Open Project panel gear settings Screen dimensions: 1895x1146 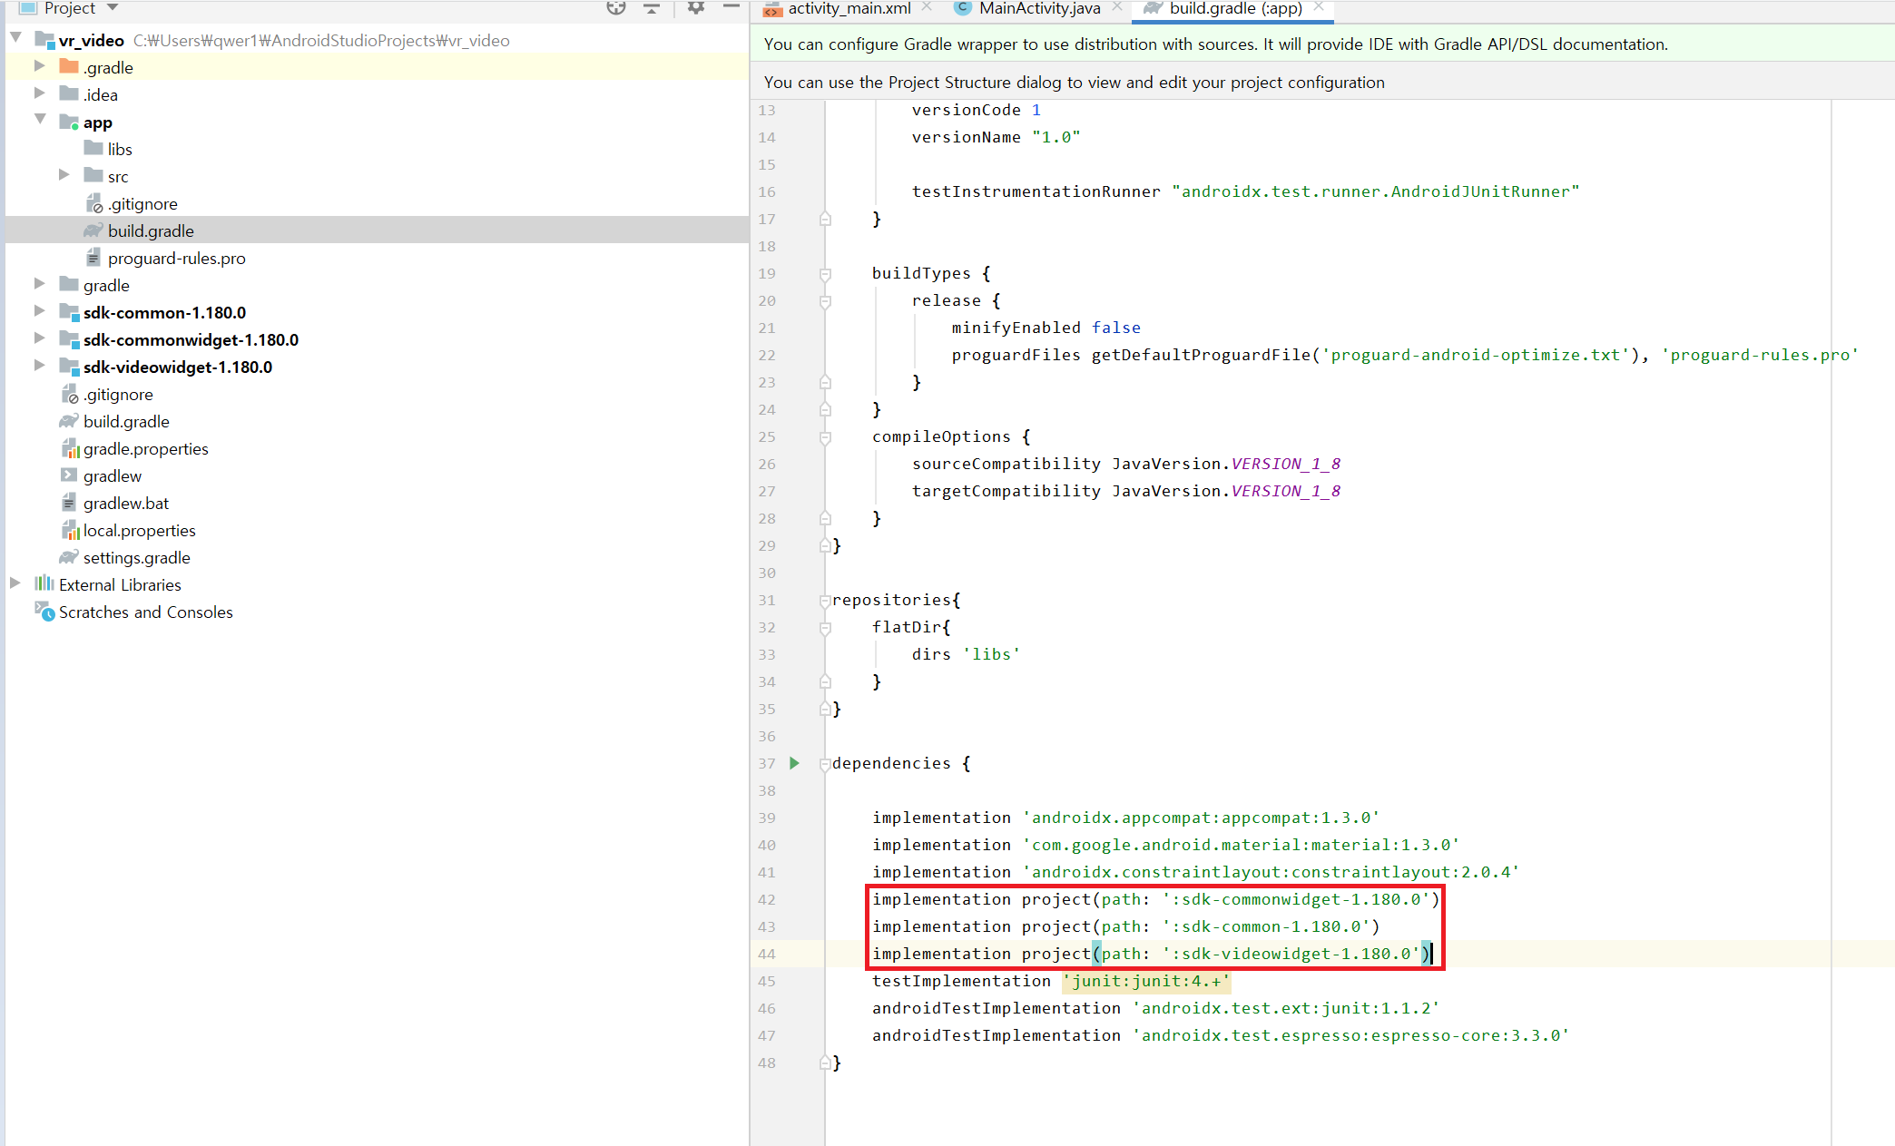coord(696,8)
